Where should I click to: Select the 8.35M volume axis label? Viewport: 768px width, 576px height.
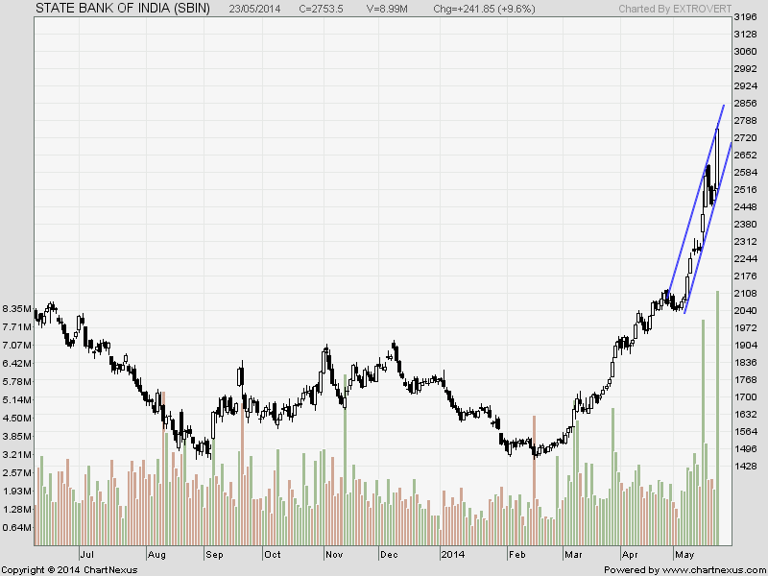tap(18, 309)
